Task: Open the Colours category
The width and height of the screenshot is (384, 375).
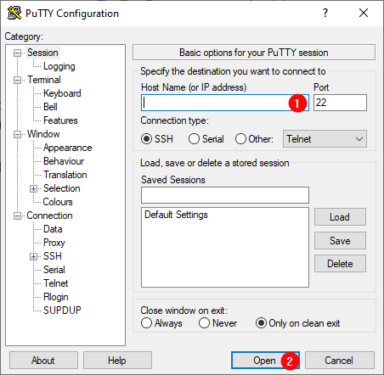Action: [58, 202]
